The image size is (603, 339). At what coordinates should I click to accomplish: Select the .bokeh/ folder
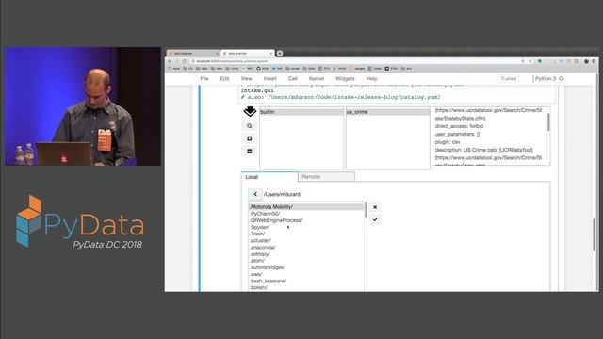point(306,287)
